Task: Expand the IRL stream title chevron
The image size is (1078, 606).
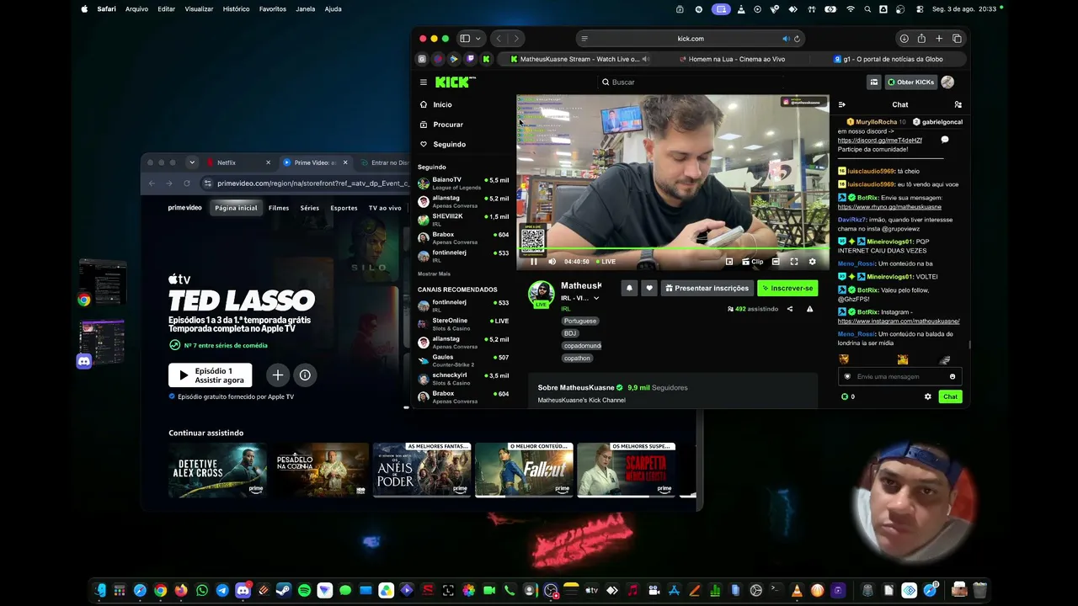Action: [x=596, y=298]
